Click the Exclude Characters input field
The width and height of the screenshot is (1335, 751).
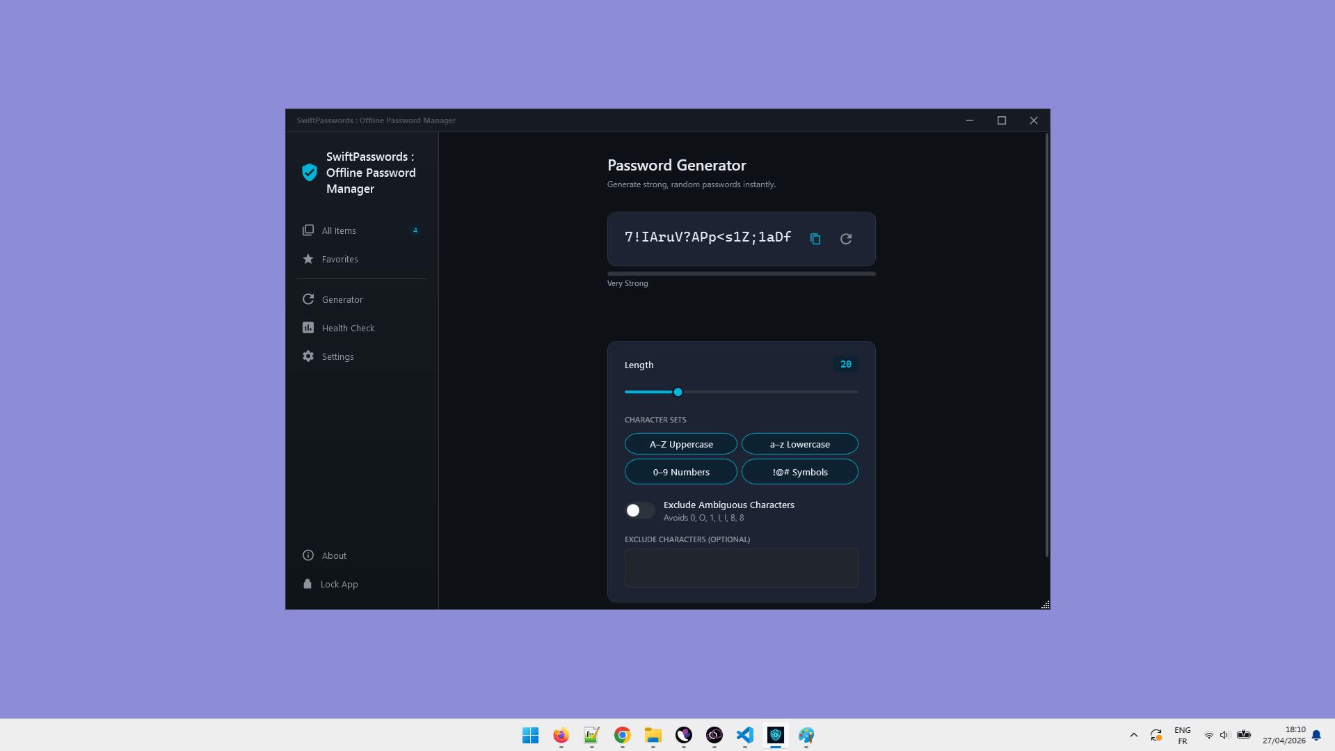coord(742,568)
